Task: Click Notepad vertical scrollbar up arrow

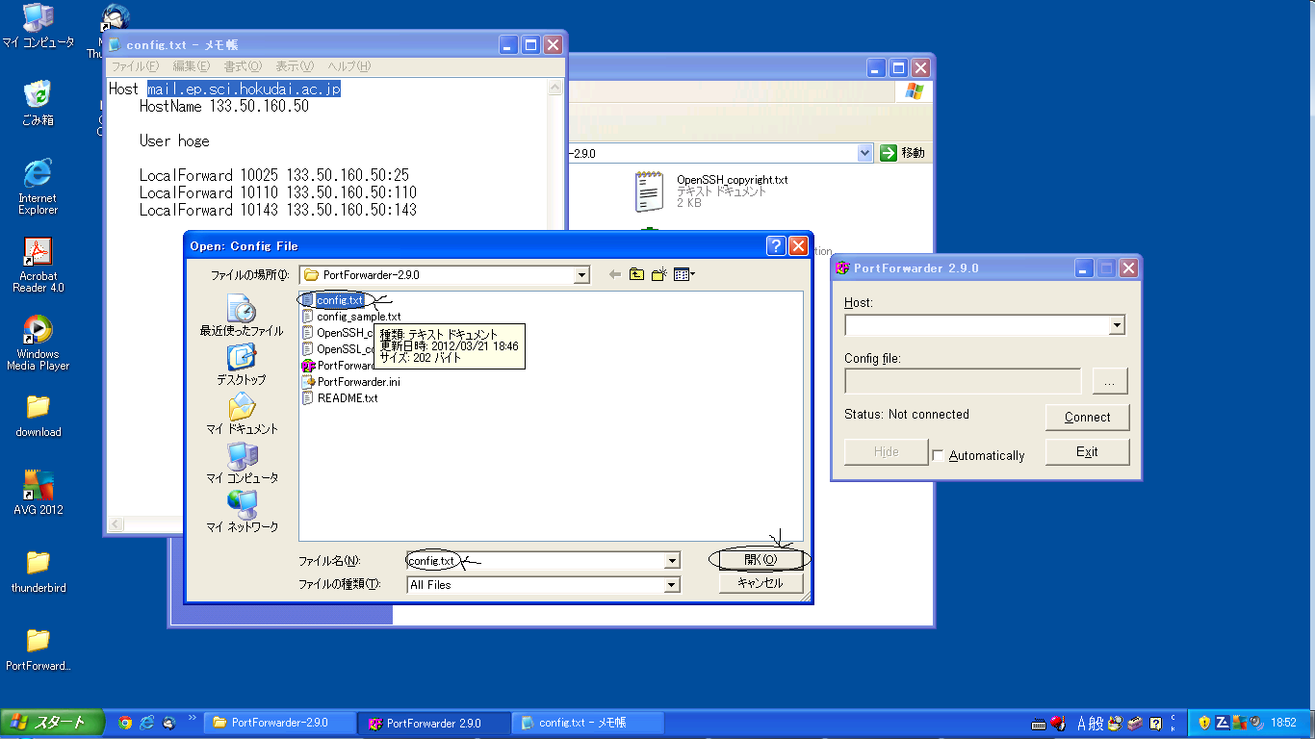Action: point(555,88)
